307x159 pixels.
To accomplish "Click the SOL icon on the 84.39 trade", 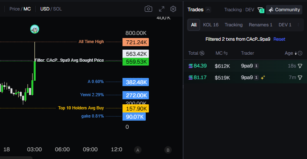I will 190,66.
